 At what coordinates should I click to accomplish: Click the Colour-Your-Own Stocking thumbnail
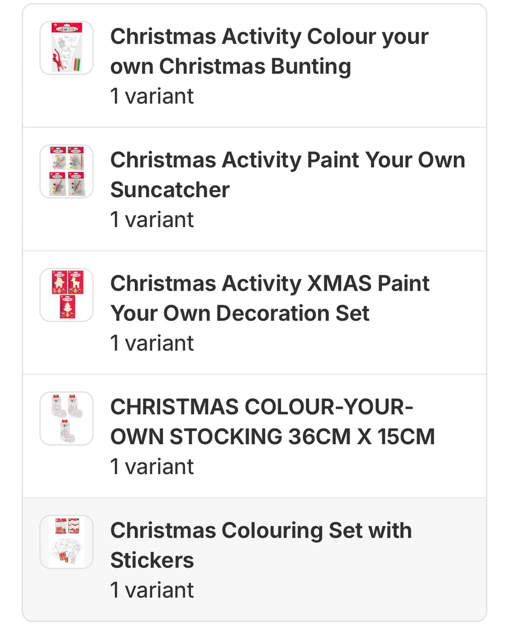(x=67, y=418)
